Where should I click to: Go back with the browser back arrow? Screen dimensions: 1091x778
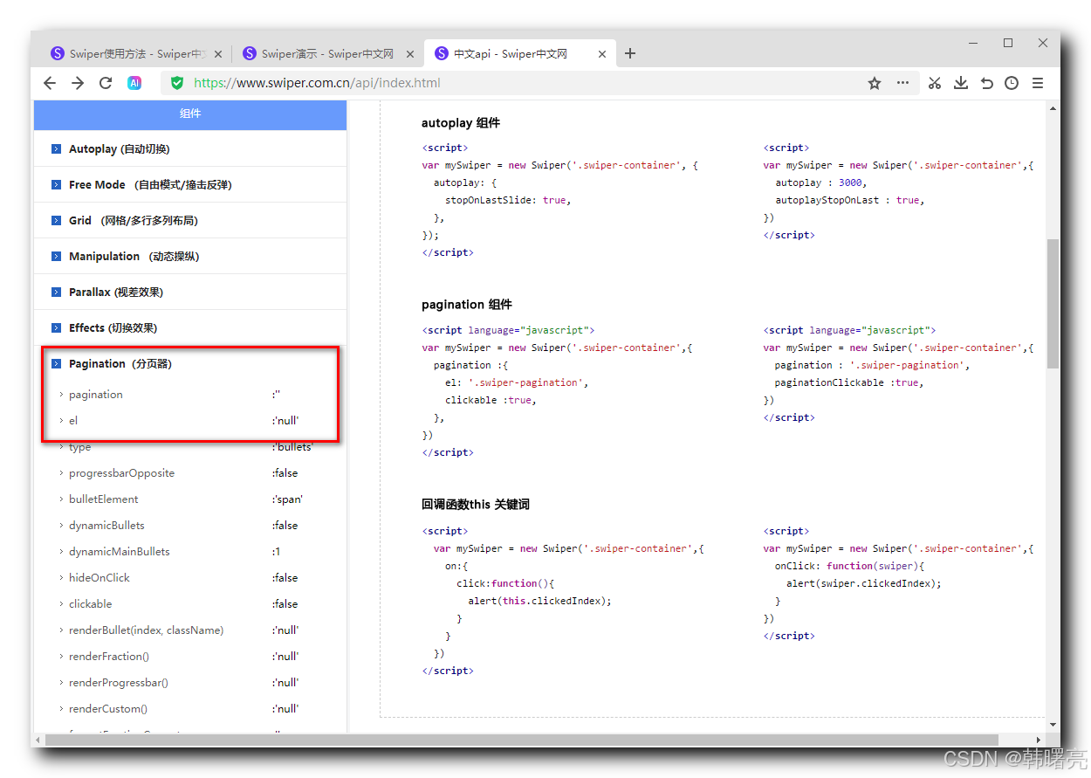[50, 83]
